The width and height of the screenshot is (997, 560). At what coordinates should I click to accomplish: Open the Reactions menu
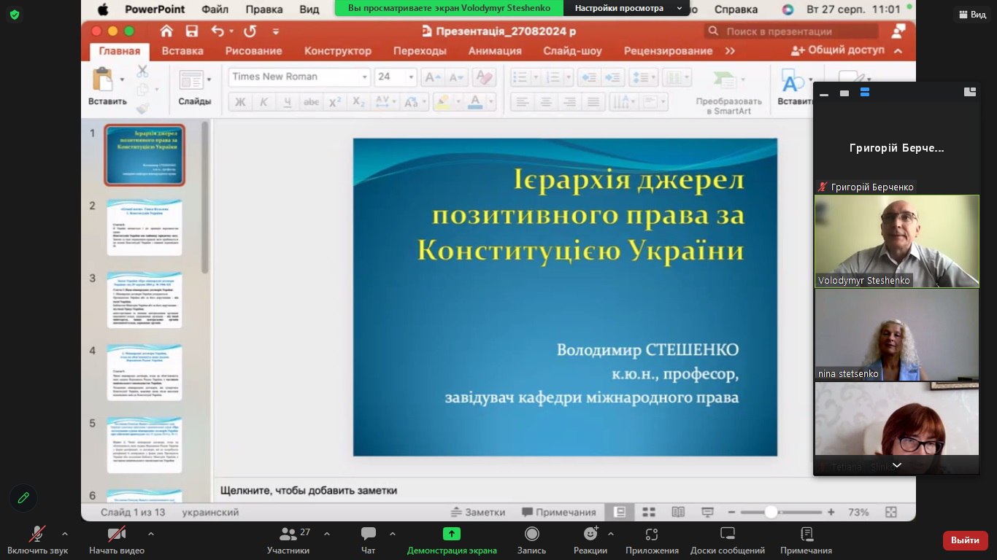(x=590, y=534)
